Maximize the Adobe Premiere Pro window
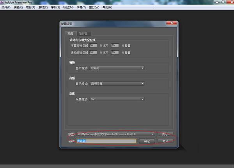Viewport: 234px width, 168px height. click(x=223, y=2)
